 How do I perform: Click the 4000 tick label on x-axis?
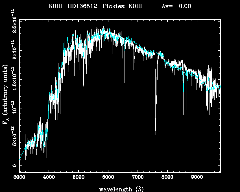click(49, 178)
